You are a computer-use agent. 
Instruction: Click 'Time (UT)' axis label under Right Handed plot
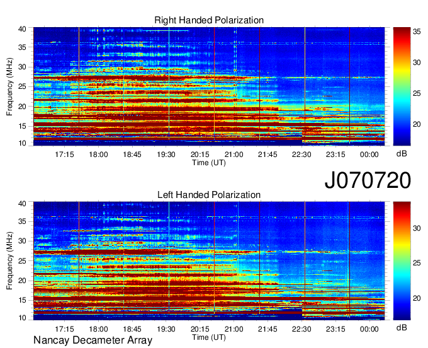[x=209, y=163]
